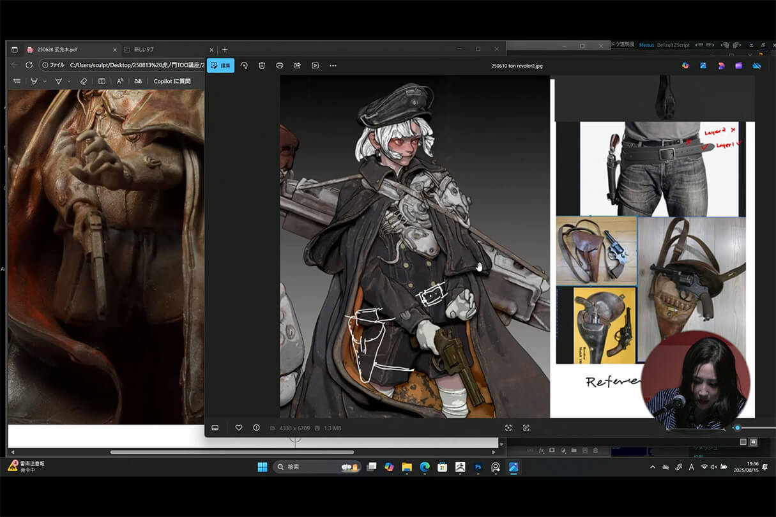
Task: Click the Edit (編集) button in Photos
Action: tap(220, 66)
